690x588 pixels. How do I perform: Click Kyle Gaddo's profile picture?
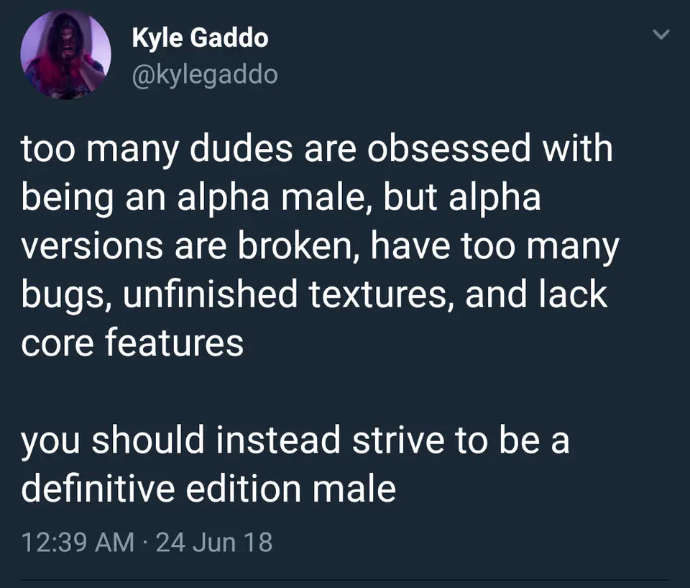pyautogui.click(x=67, y=56)
